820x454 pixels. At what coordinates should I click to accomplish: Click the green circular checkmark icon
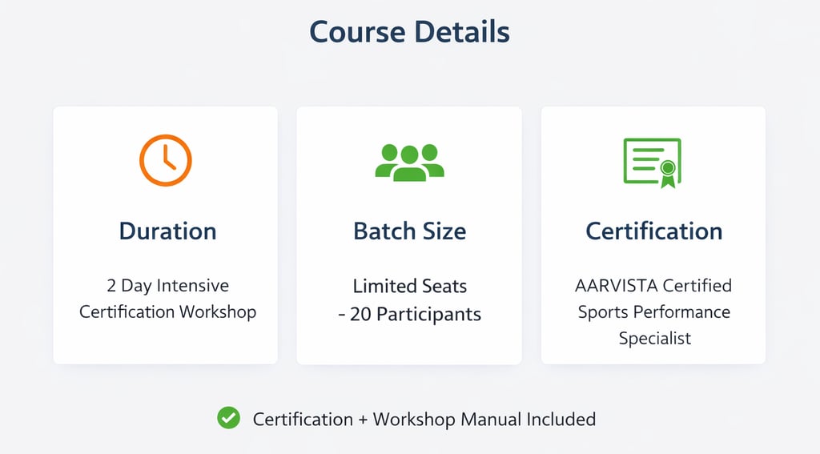tap(228, 418)
